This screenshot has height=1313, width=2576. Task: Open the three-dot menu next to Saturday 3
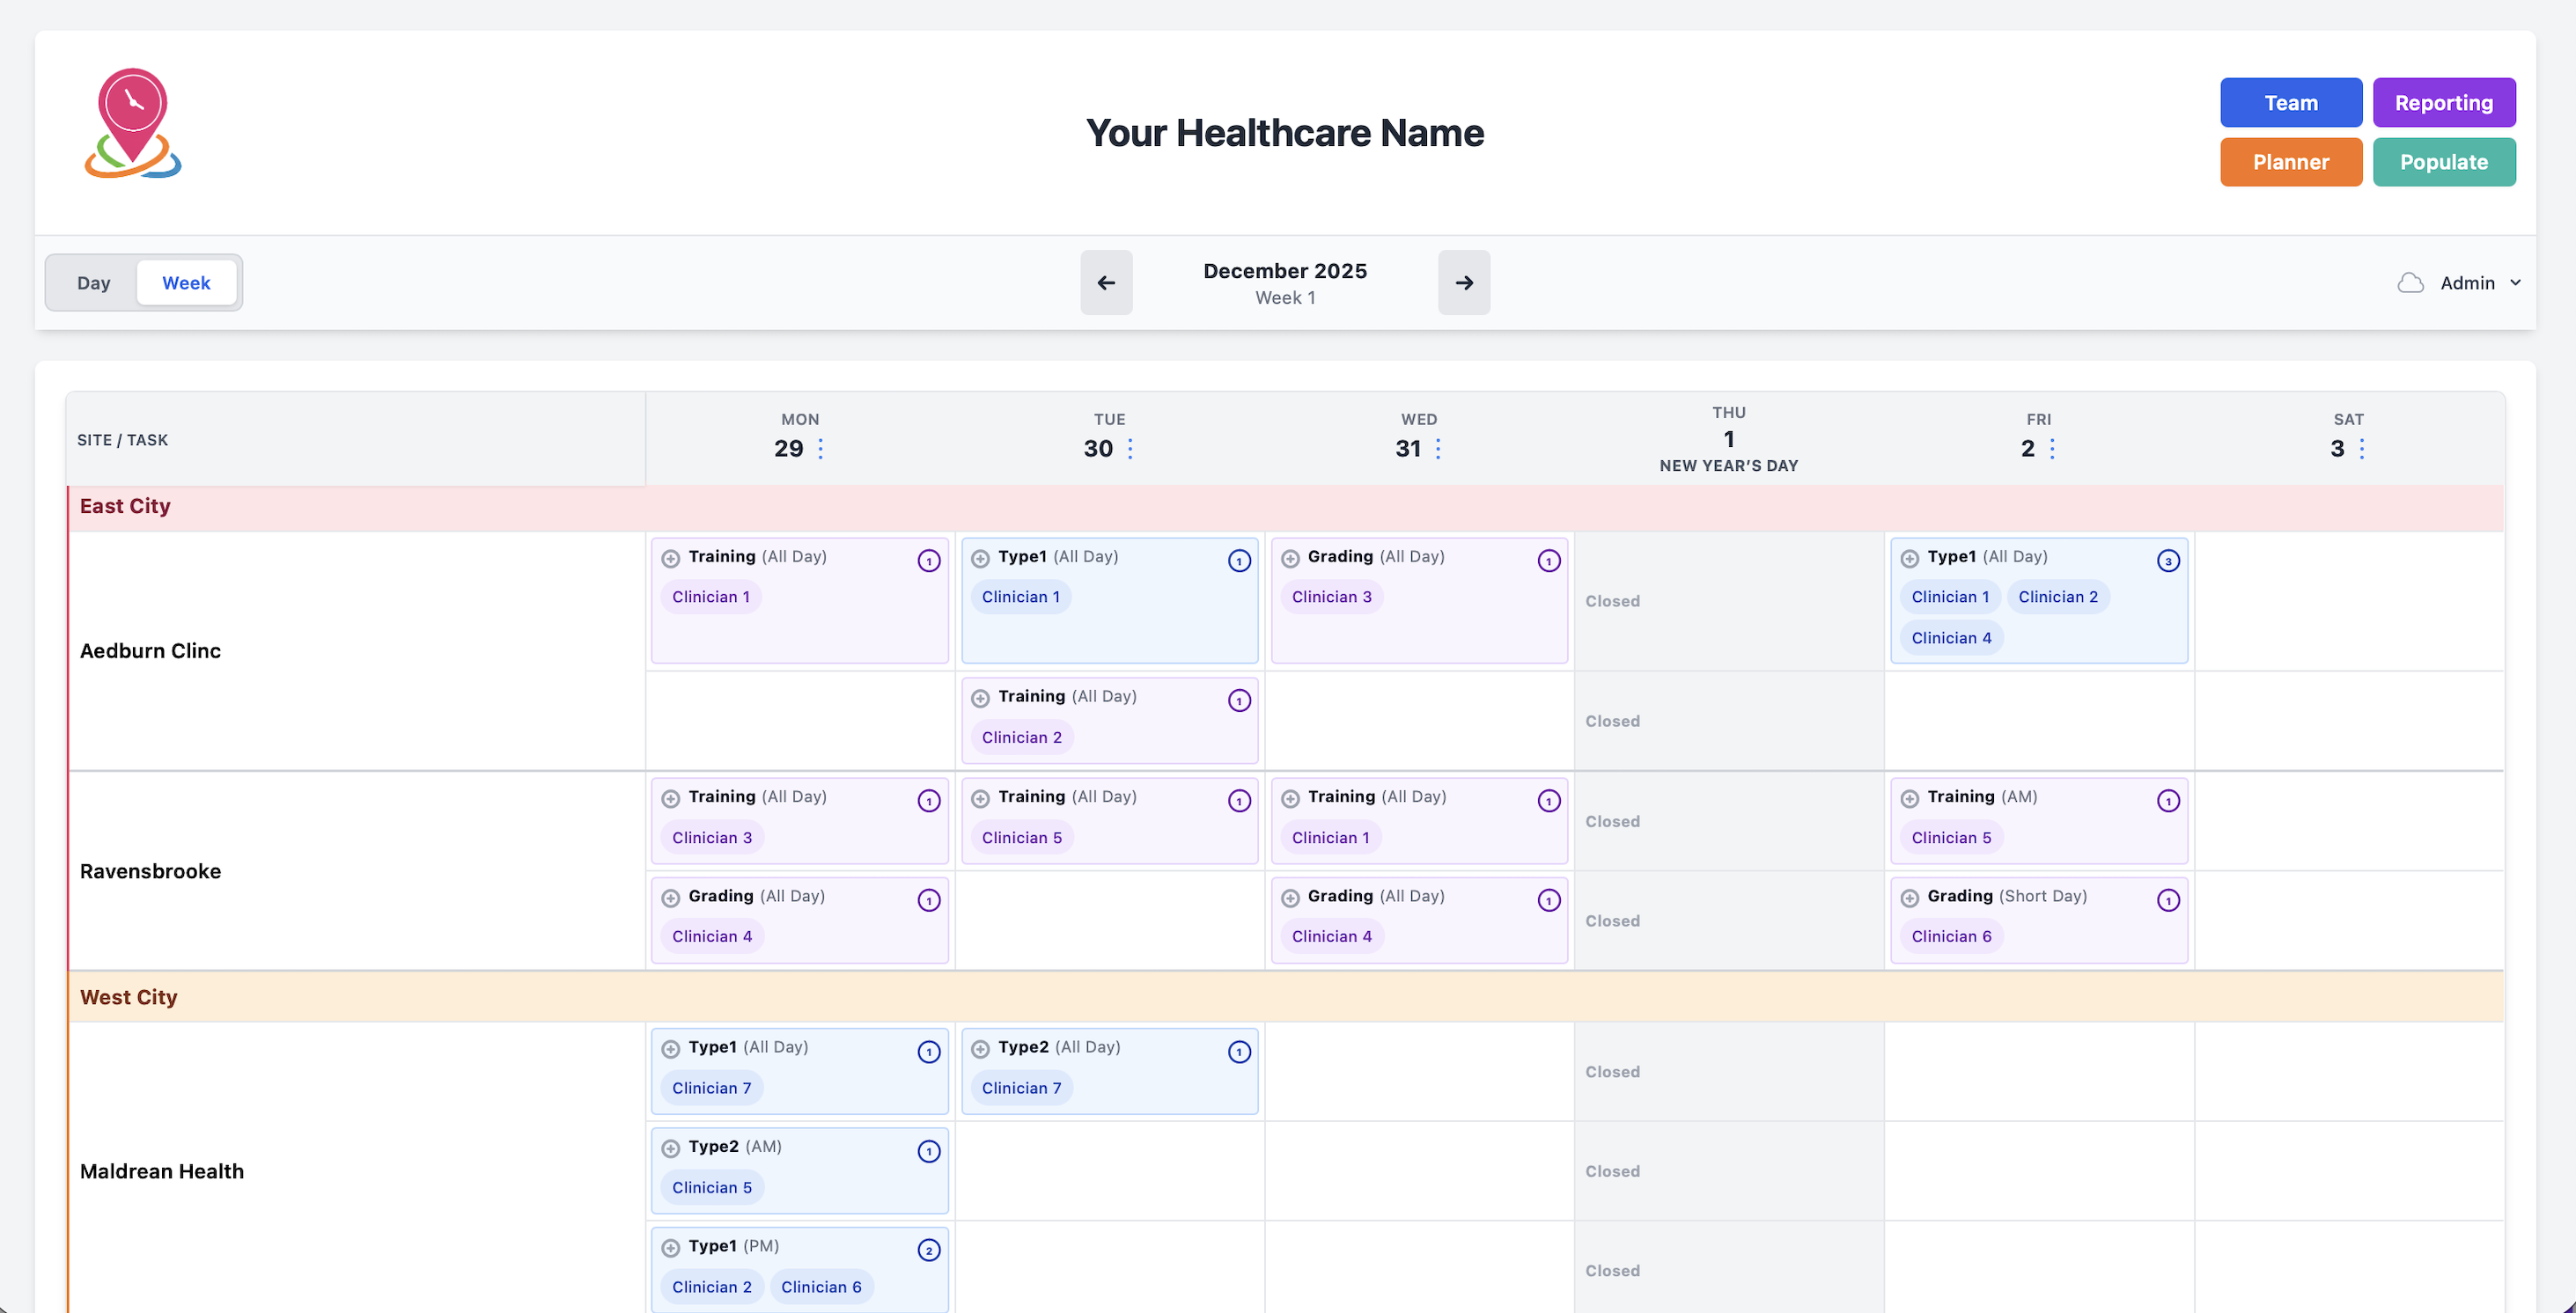pos(2361,449)
